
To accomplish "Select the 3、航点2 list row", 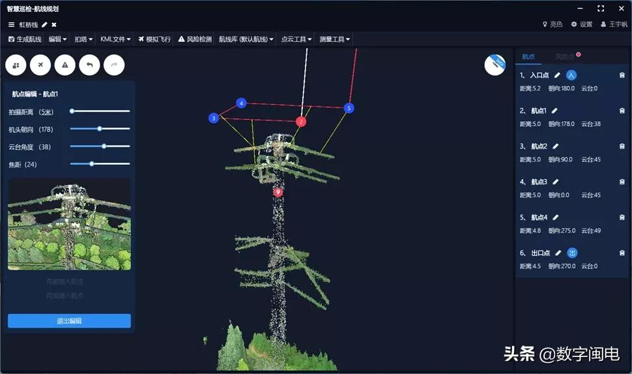I will click(572, 152).
